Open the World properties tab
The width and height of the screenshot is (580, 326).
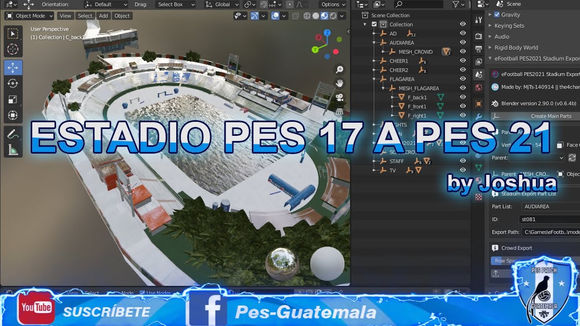pos(478,88)
